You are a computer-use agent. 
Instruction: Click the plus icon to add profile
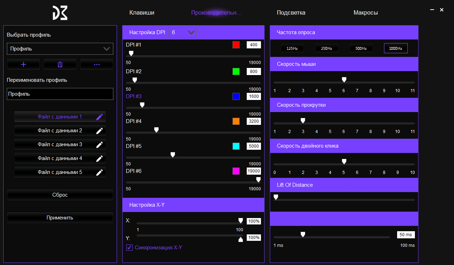[24, 64]
